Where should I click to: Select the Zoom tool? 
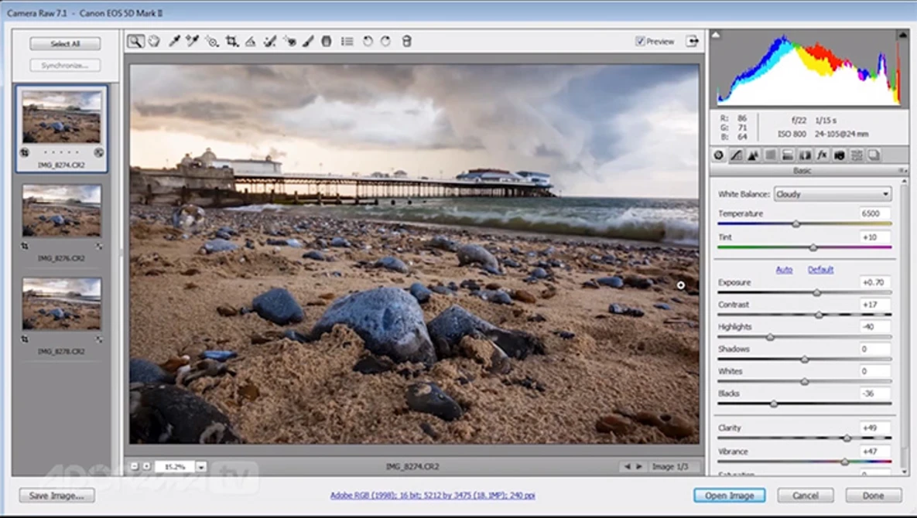(135, 42)
